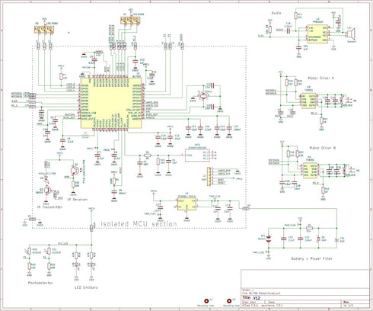The height and width of the screenshot is (311, 373).
Task: Click the battery symbol BT1
Action: [x=269, y=239]
